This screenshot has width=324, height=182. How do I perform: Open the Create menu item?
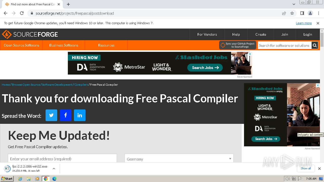click(261, 34)
